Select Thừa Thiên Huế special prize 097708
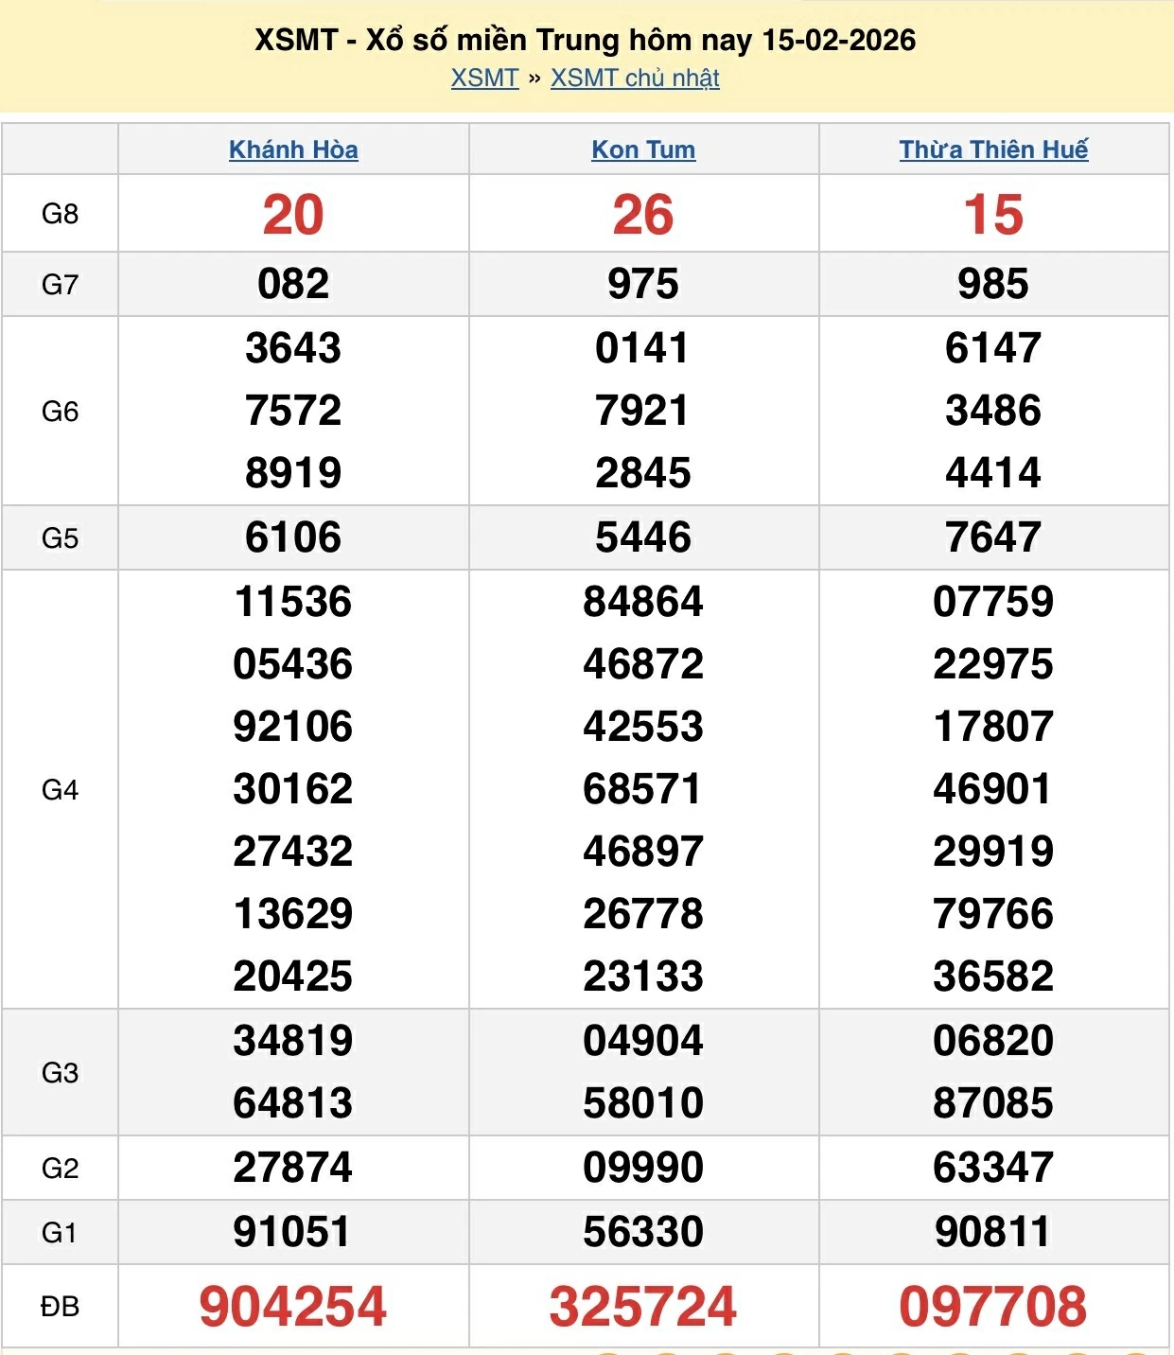Image resolution: width=1174 pixels, height=1355 pixels. (993, 1307)
